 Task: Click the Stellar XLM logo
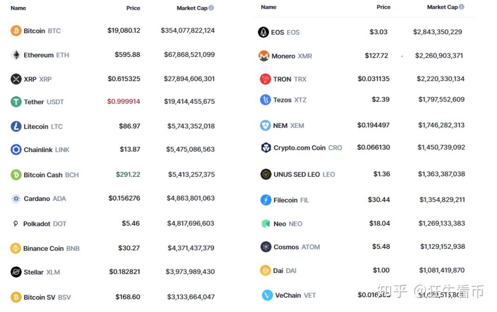(16, 272)
